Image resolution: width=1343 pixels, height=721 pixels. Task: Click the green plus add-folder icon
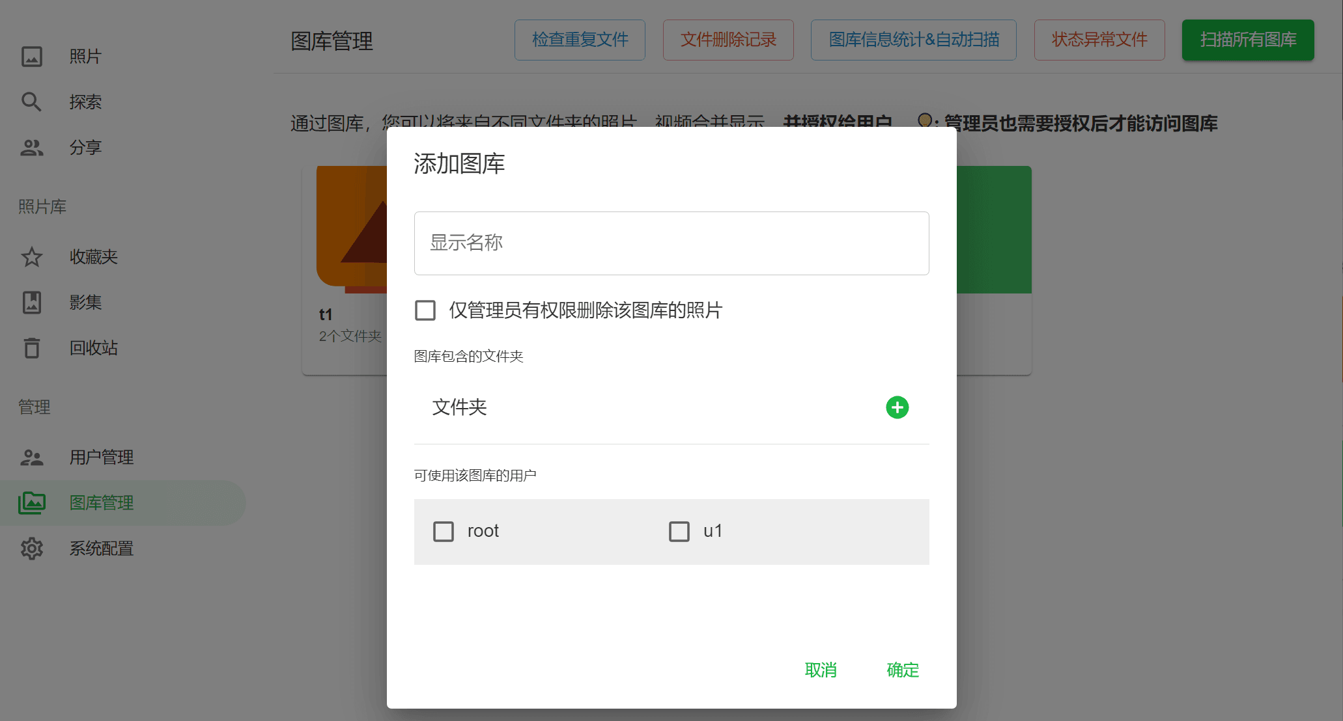pyautogui.click(x=897, y=407)
